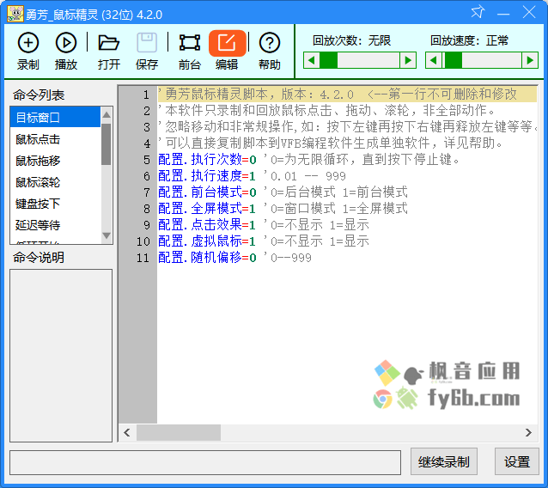
Task: Click line 8 配置.全屏模式=1
Action: [207, 209]
